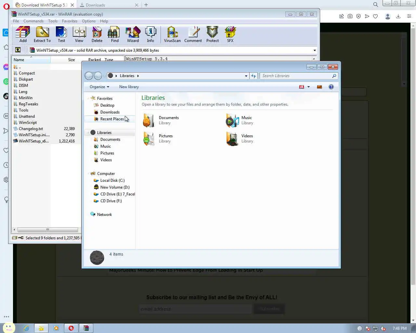416x333 pixels.
Task: Open Opera snapshot camera icon
Action: [x=350, y=16]
